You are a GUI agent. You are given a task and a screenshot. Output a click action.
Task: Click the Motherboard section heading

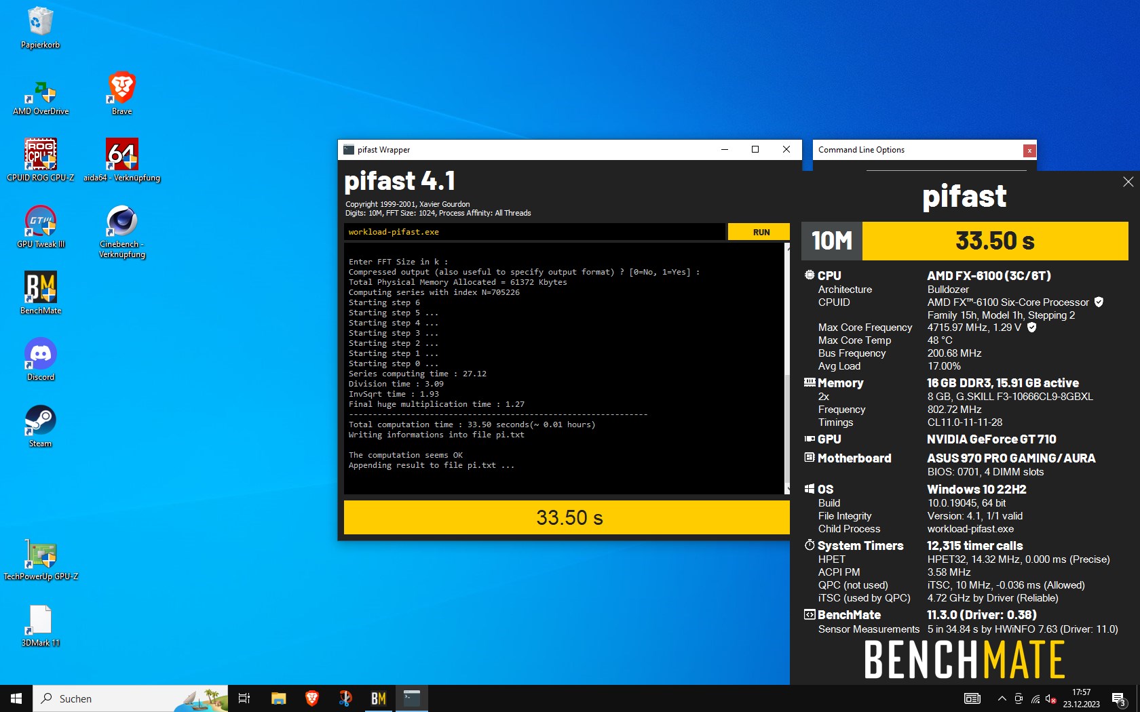[854, 458]
